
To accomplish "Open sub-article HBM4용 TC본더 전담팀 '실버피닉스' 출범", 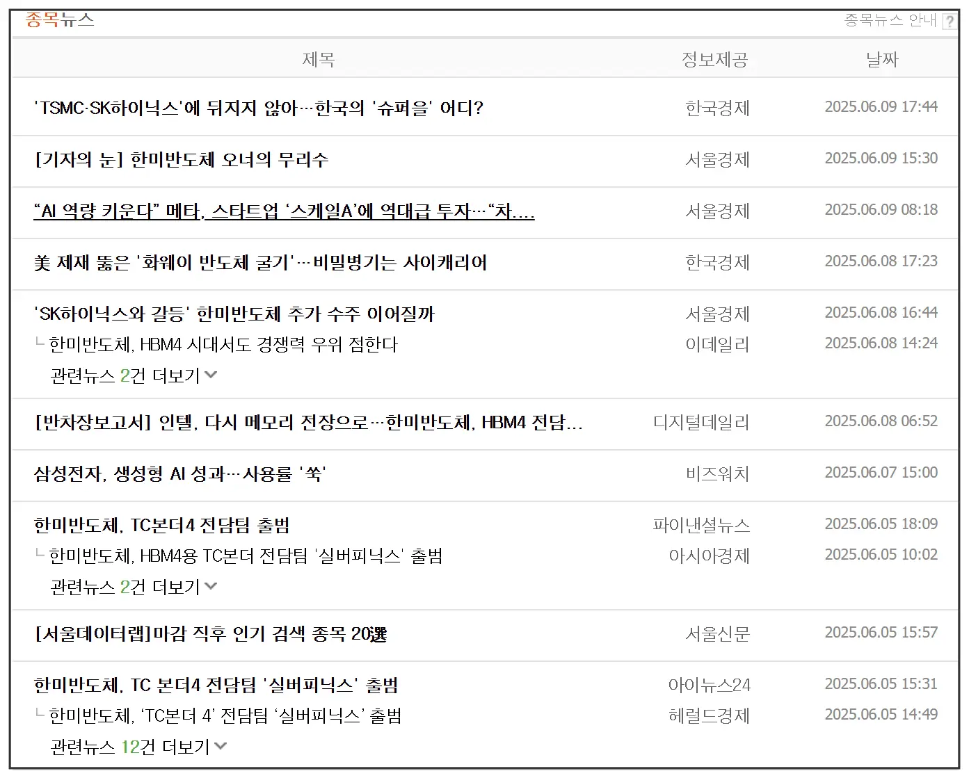I will coord(246,556).
